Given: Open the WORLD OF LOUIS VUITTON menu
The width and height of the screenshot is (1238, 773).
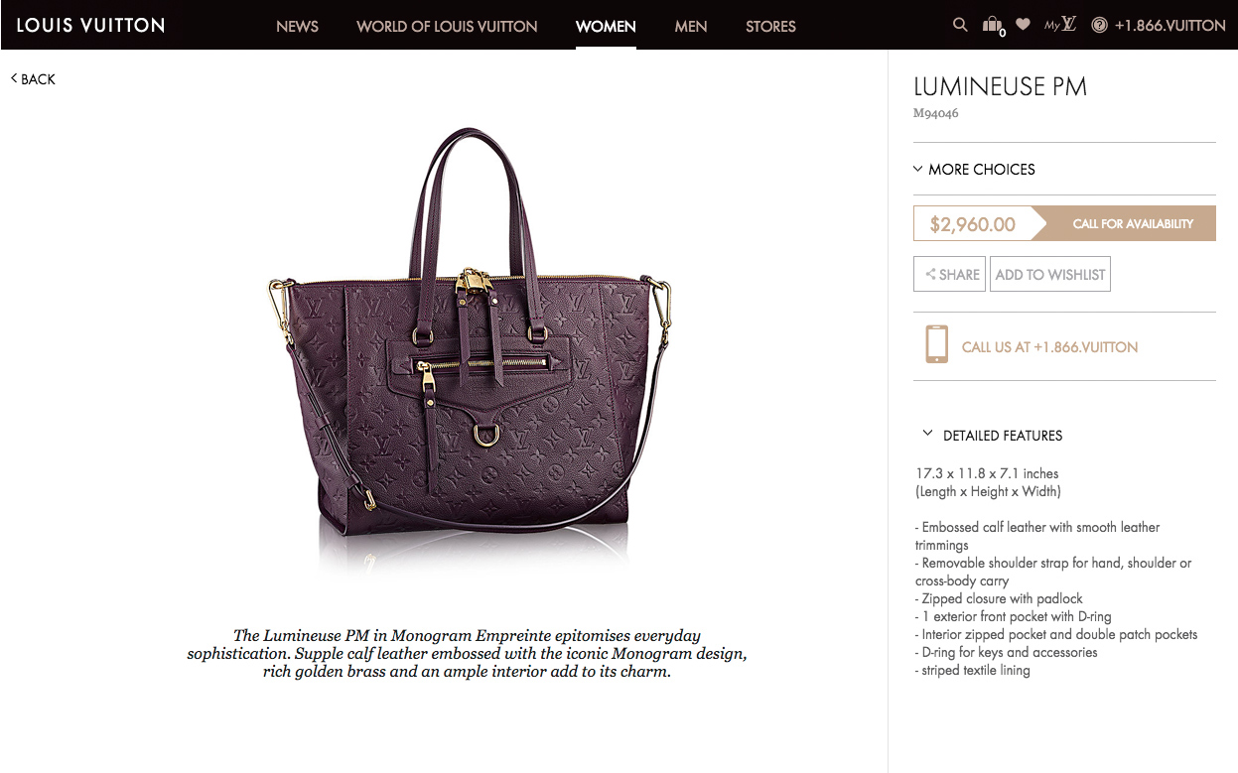Looking at the screenshot, I should coord(447,27).
